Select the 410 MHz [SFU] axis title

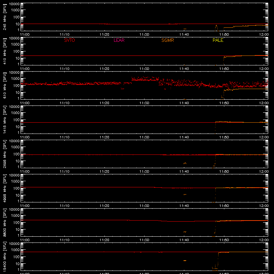(x=4, y=51)
